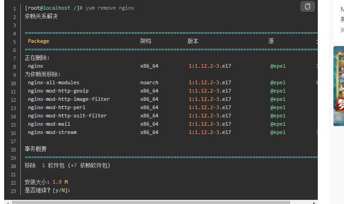Click the copy code icon button
Screen dimensions: 344x204
click(308, 6)
